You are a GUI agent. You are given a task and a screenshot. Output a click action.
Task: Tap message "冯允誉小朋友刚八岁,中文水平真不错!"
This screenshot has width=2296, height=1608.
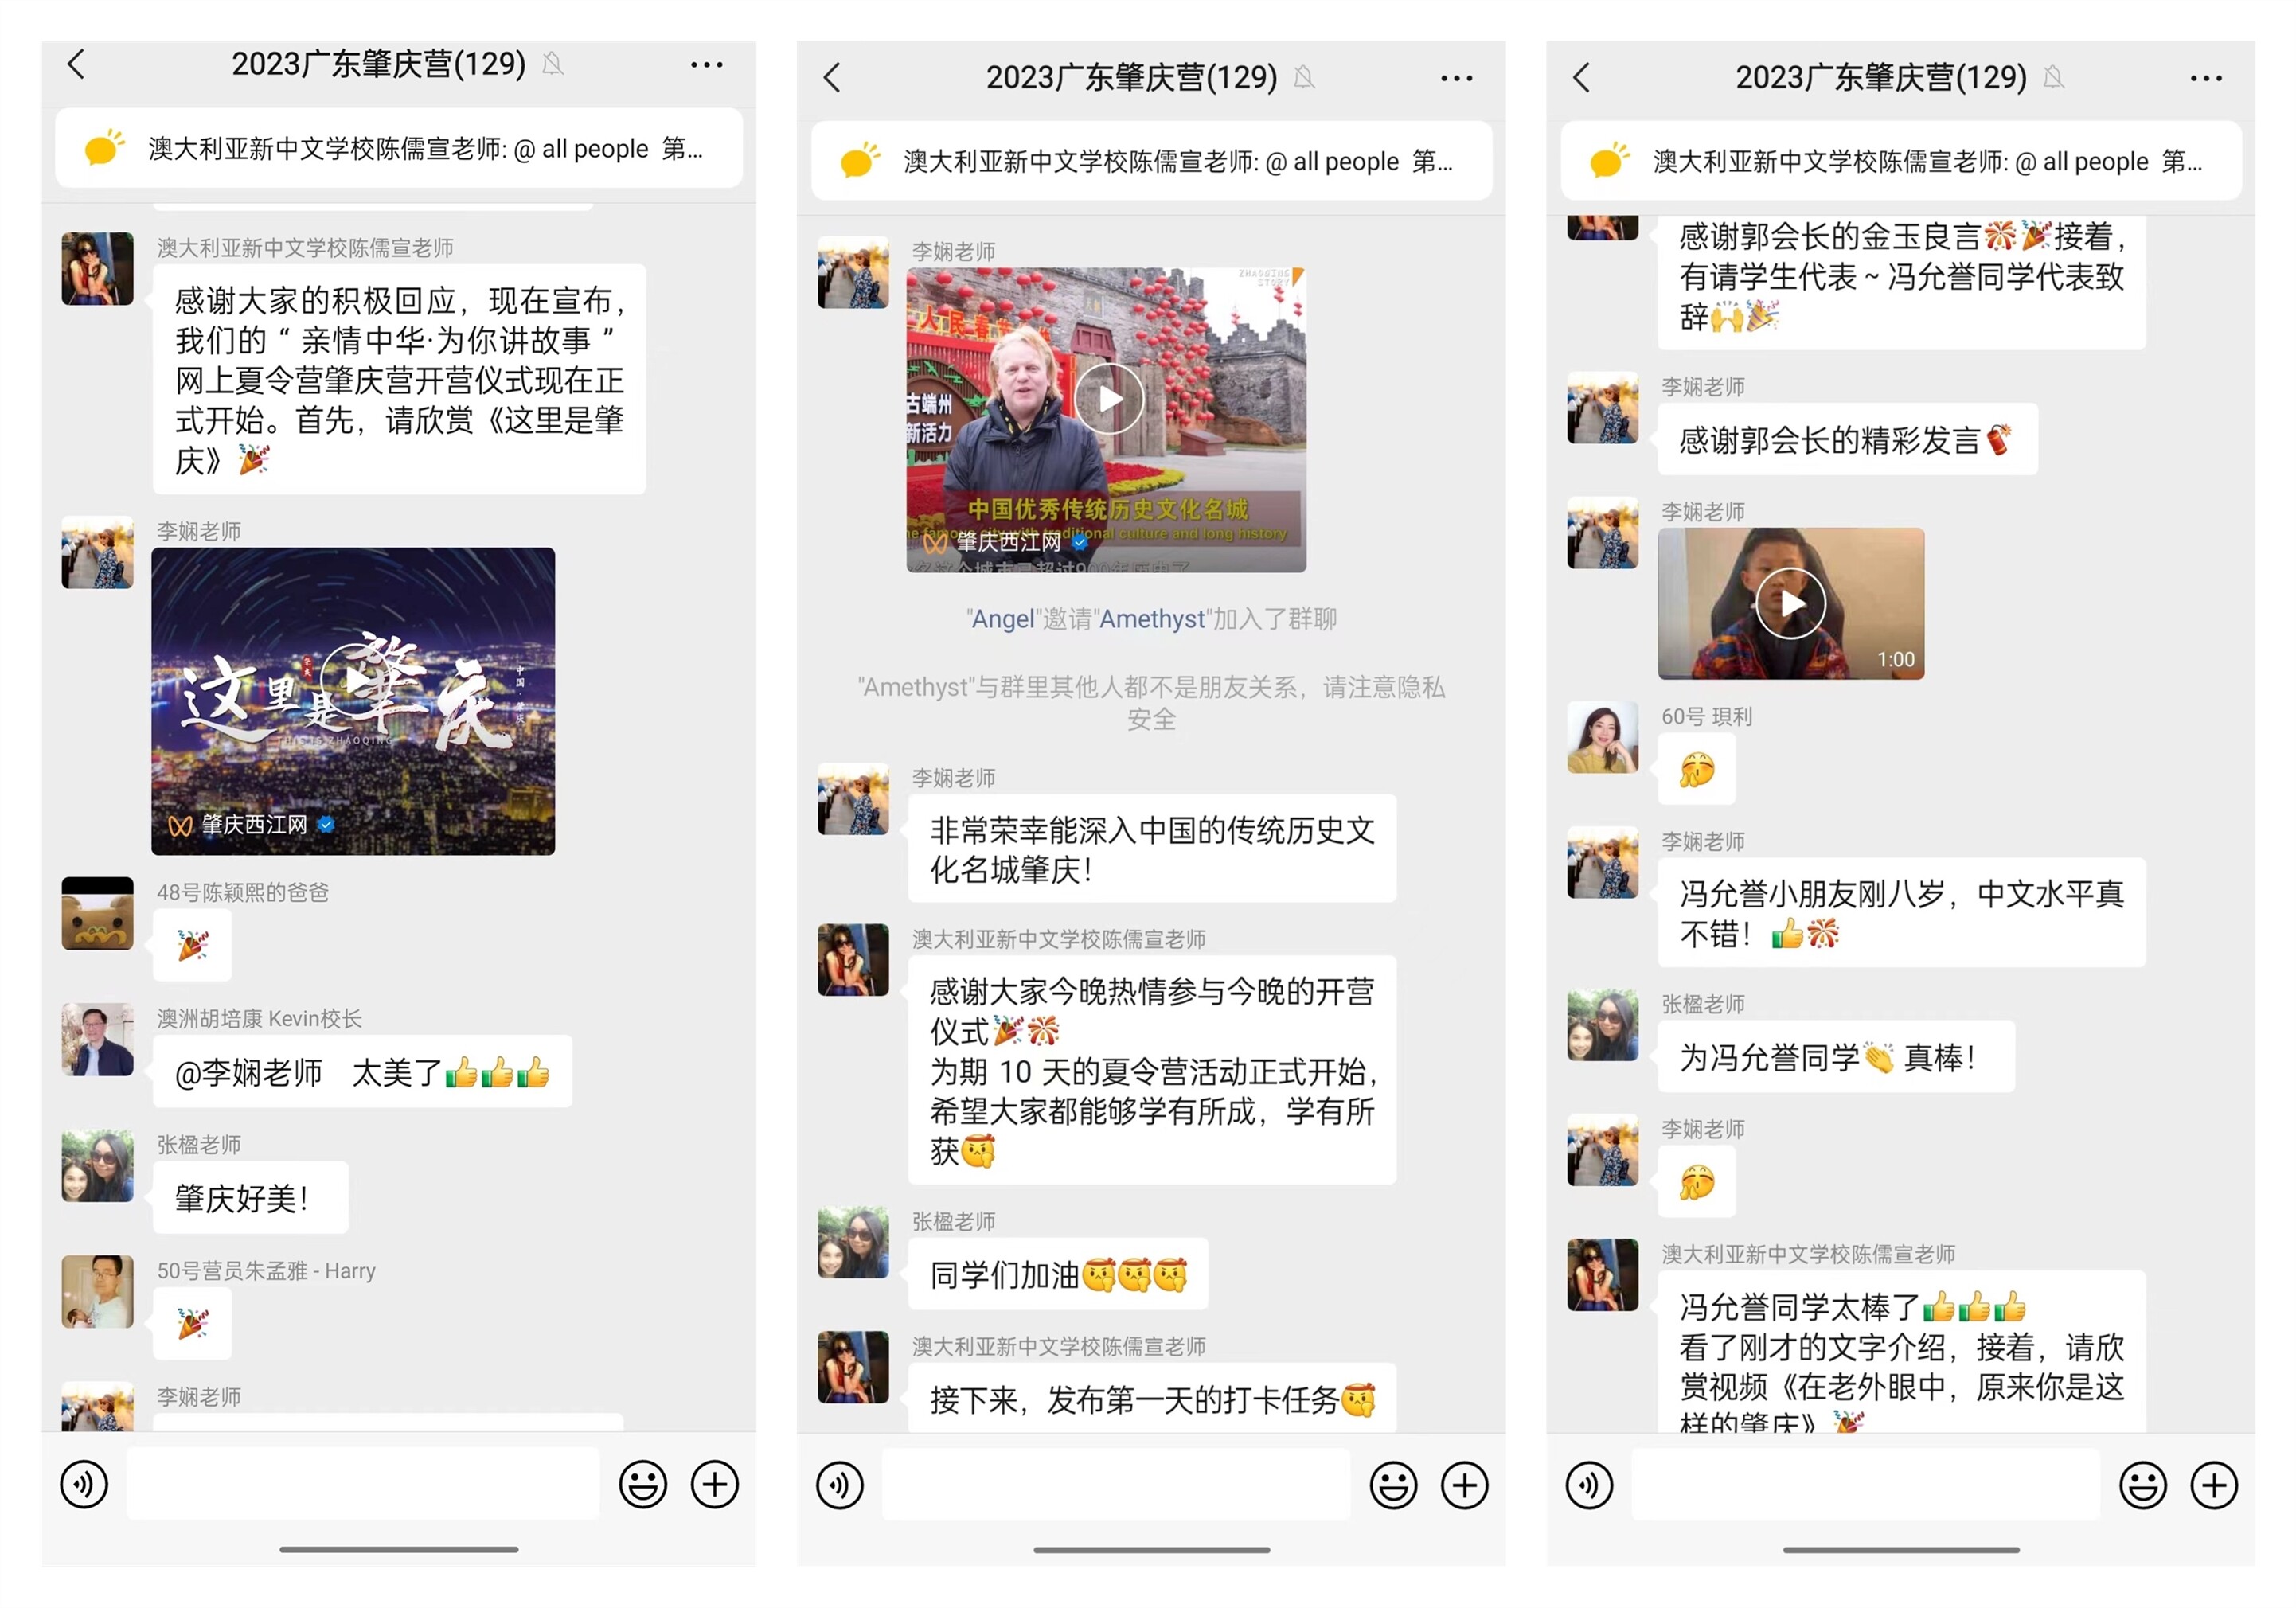click(x=1901, y=912)
